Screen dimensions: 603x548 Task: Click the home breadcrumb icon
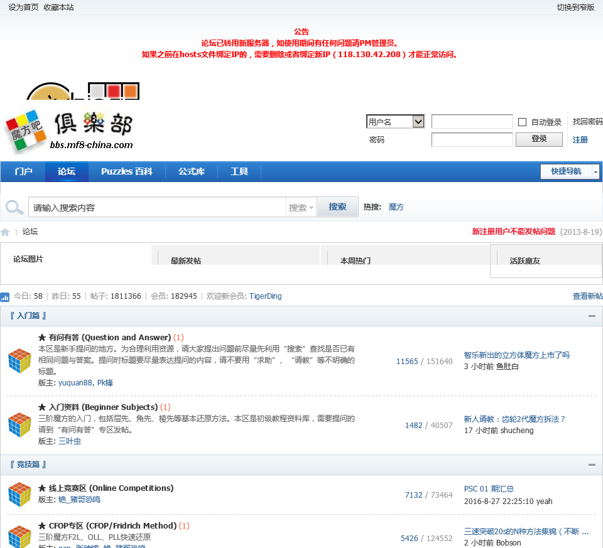(5, 232)
